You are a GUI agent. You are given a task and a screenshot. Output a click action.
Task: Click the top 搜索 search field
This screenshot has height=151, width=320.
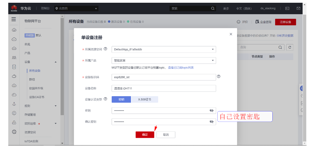pyautogui.click(x=193, y=8)
